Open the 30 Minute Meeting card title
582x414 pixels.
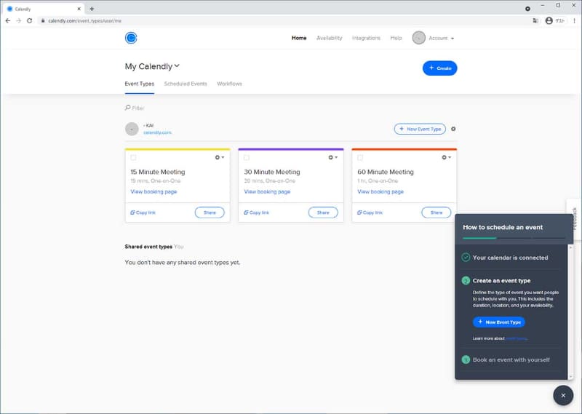(271, 172)
